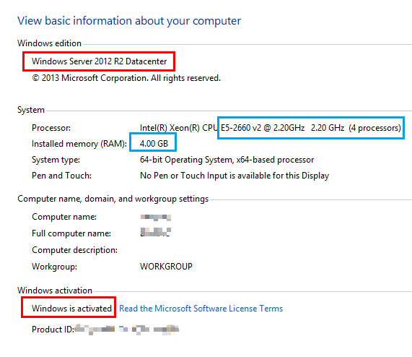Click the 'System' section header

pos(31,110)
